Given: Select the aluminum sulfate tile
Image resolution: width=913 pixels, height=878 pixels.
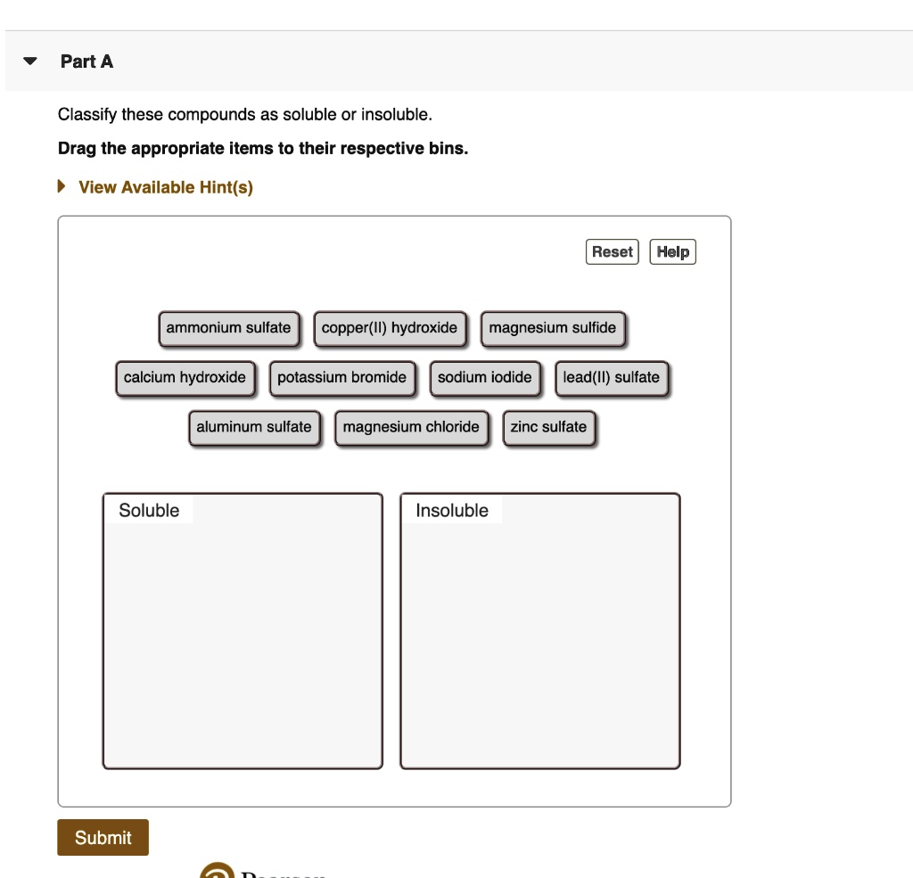Looking at the screenshot, I should 254,427.
